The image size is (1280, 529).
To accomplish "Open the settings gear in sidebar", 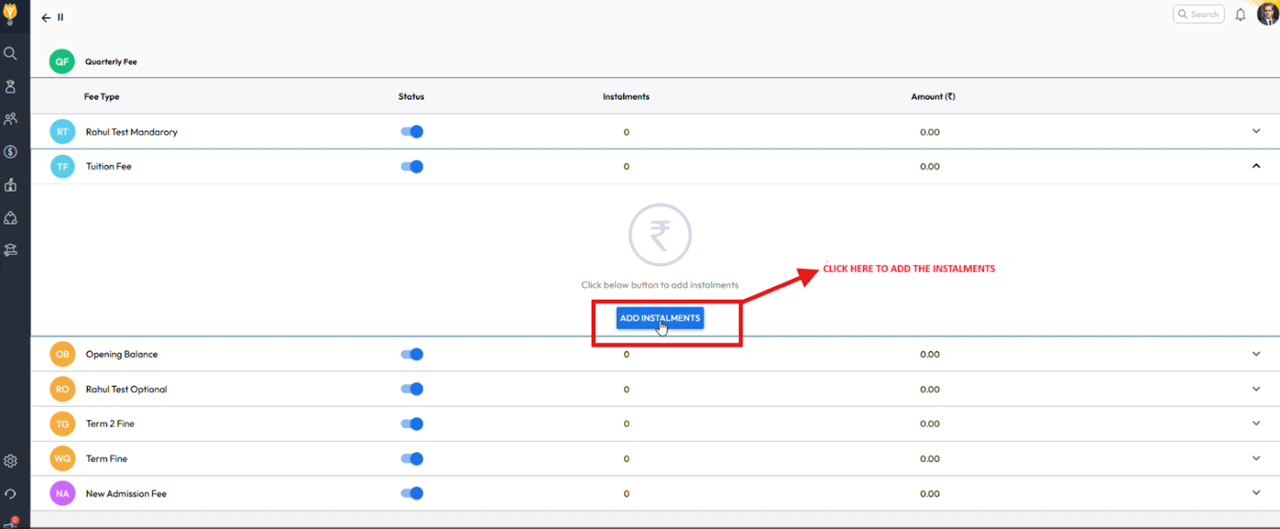I will [x=10, y=461].
